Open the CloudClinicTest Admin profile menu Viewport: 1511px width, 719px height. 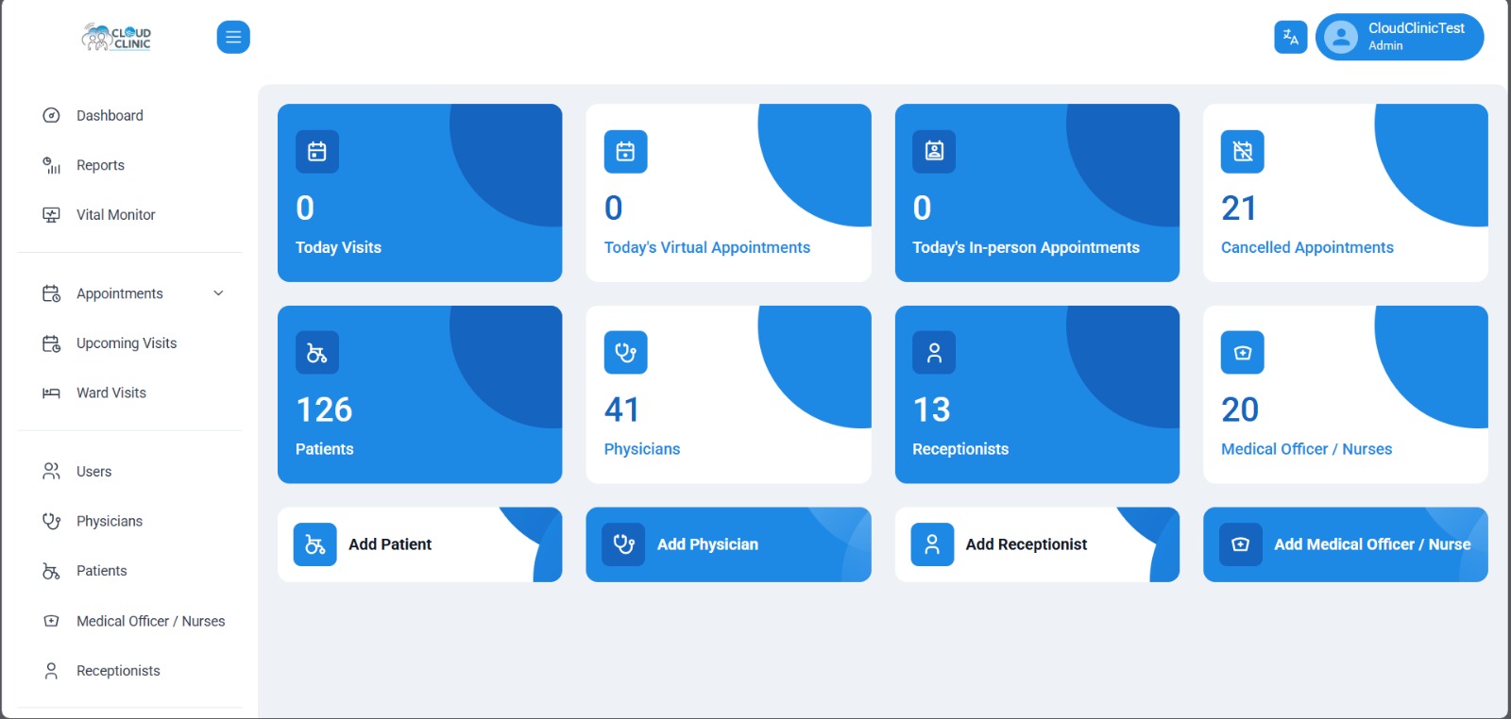point(1399,37)
